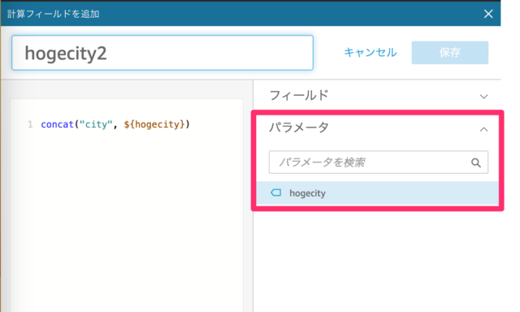Image resolution: width=520 pixels, height=312 pixels.
Task: Click blank panel space below hogecity parameter
Action: point(377,262)
